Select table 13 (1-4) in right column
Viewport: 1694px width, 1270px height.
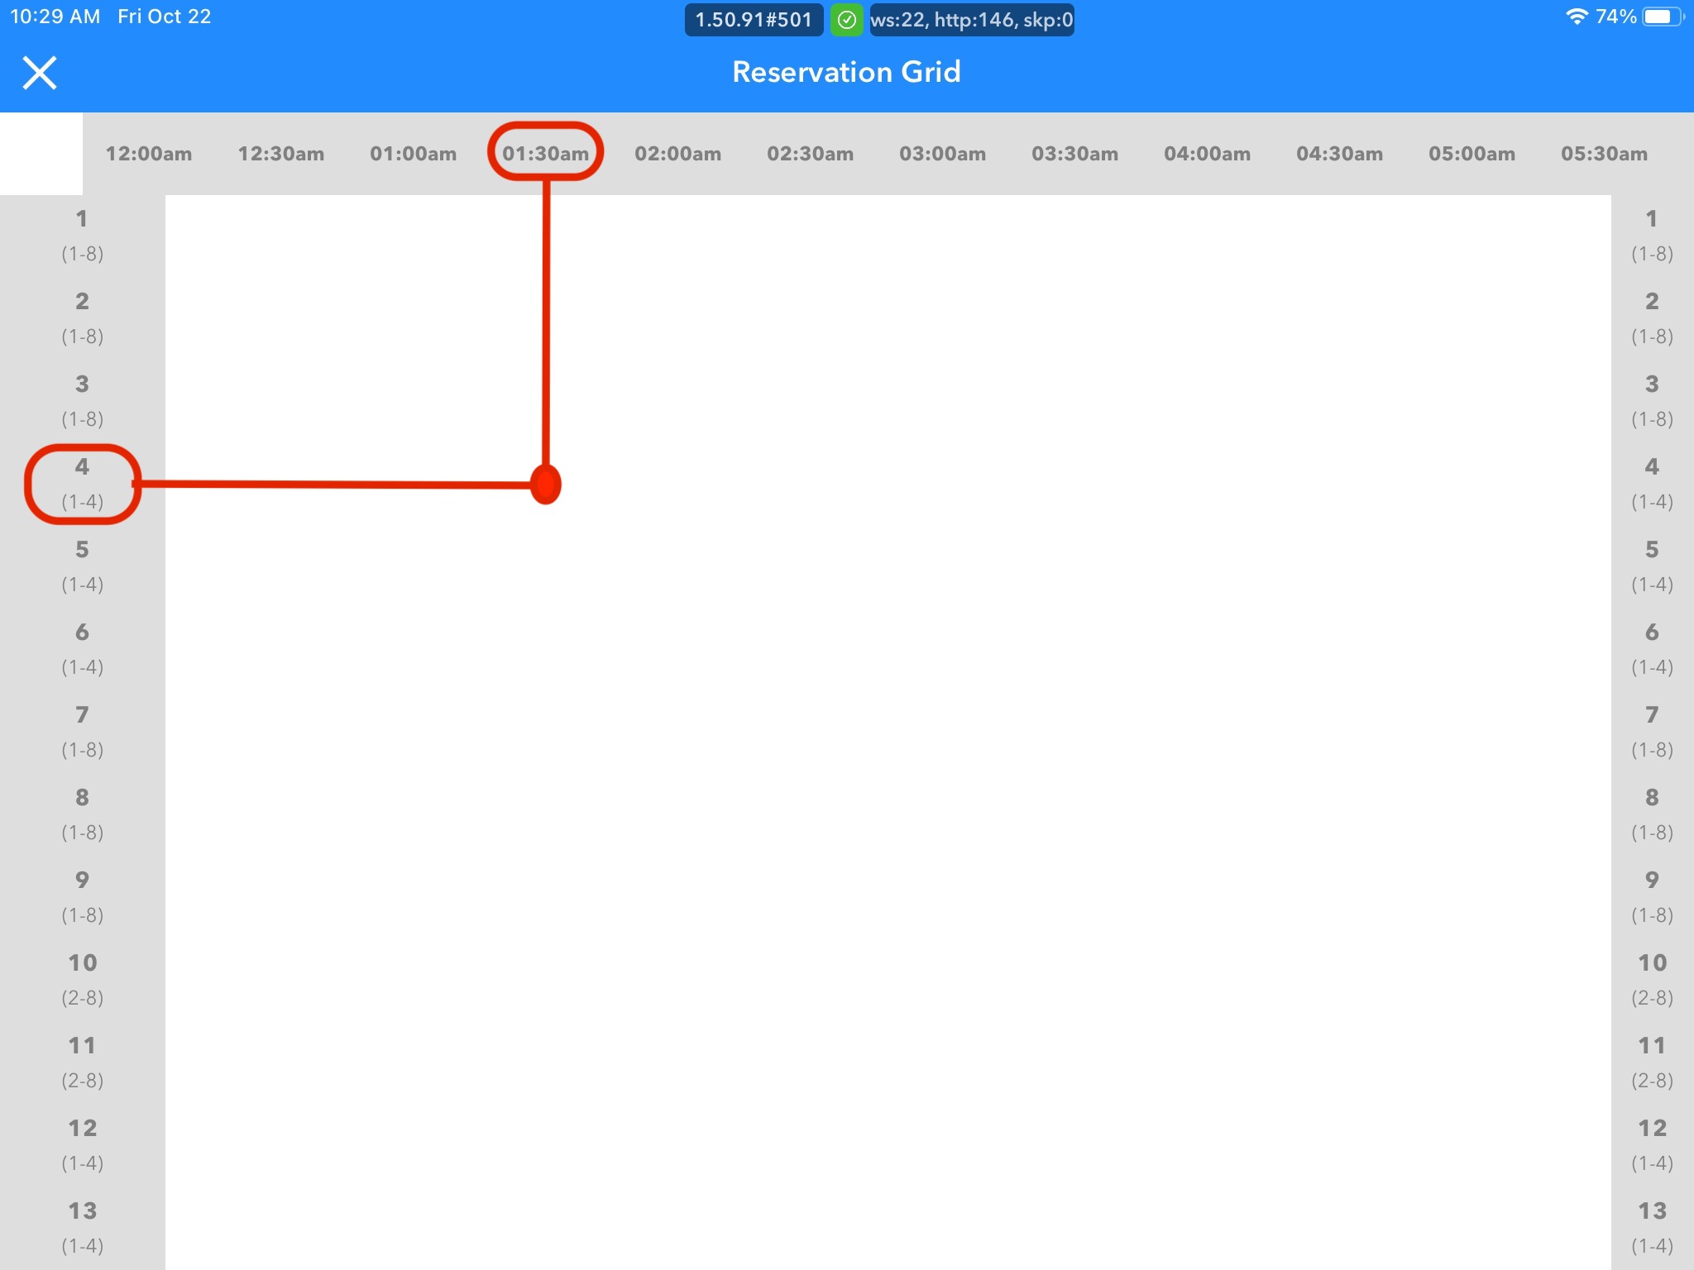(x=1652, y=1228)
